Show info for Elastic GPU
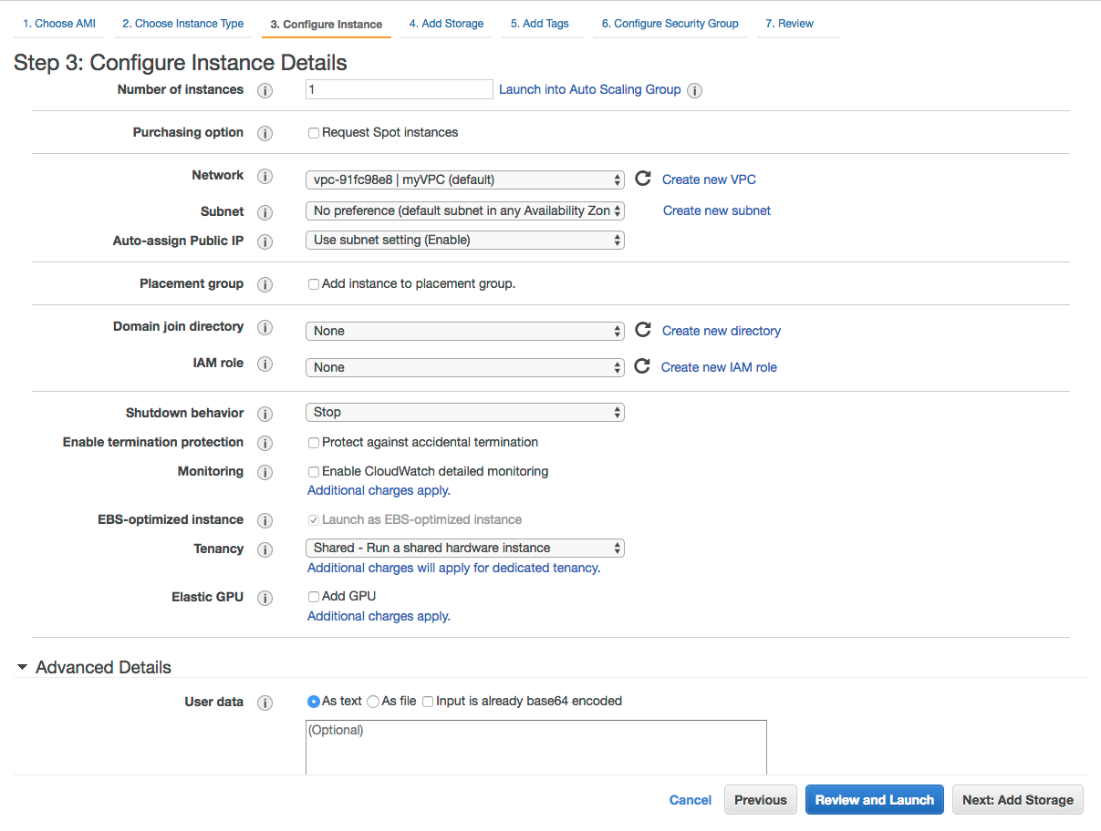Image resolution: width=1101 pixels, height=831 pixels. [265, 598]
